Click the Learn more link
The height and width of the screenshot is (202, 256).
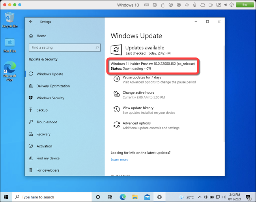119,160
